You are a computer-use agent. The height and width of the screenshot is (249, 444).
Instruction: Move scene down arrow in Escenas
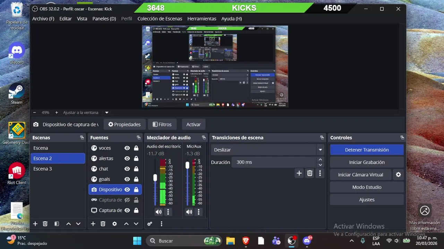tap(78, 224)
